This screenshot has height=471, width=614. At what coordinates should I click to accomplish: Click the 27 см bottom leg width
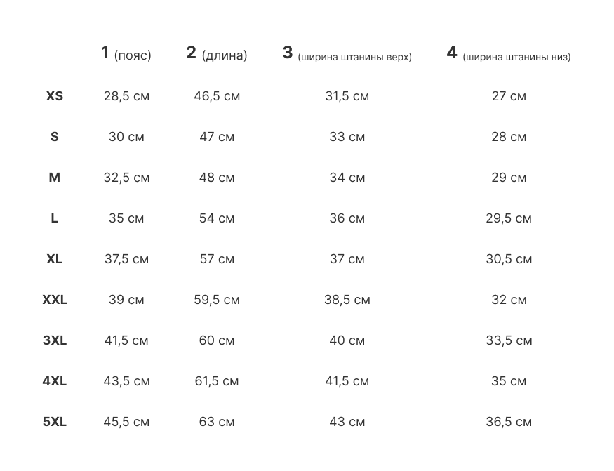509,96
